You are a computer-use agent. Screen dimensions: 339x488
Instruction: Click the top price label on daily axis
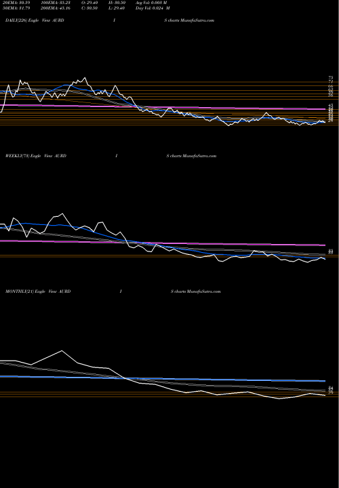click(x=331, y=78)
